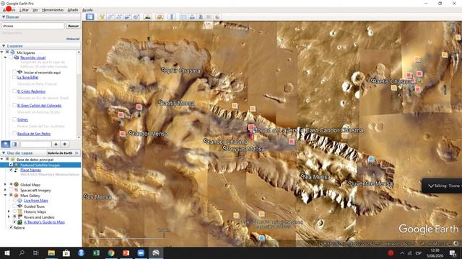Click the places search magnifier button
The width and height of the screenshot is (462, 259).
pos(6,144)
